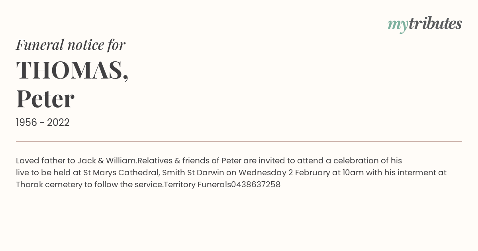Click the mytributes logo
The height and width of the screenshot is (251, 478).
pyautogui.click(x=425, y=24)
